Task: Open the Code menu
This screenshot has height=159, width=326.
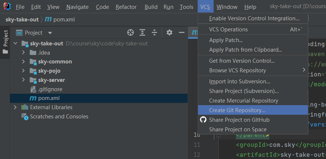Action: tap(102, 7)
